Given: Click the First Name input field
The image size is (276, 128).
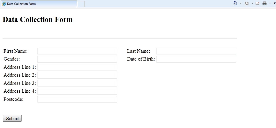Looking at the screenshot, I should (x=77, y=51).
